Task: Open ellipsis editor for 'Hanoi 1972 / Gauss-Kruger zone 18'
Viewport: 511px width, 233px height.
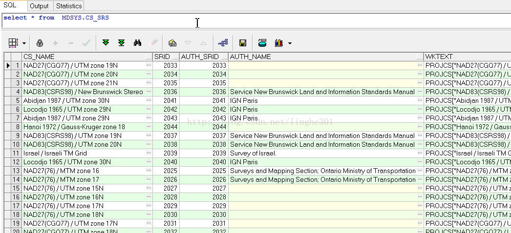Action: point(149,127)
